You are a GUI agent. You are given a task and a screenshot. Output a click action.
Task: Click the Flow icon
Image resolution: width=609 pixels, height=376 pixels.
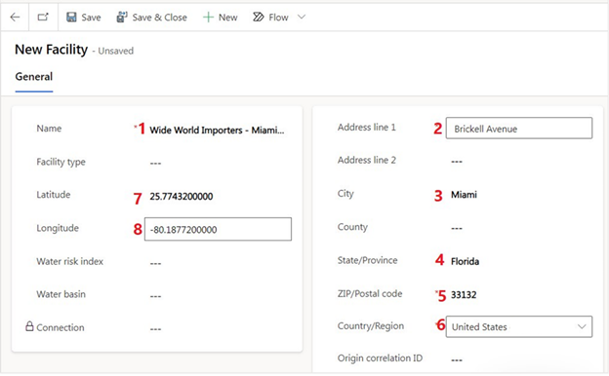[259, 18]
